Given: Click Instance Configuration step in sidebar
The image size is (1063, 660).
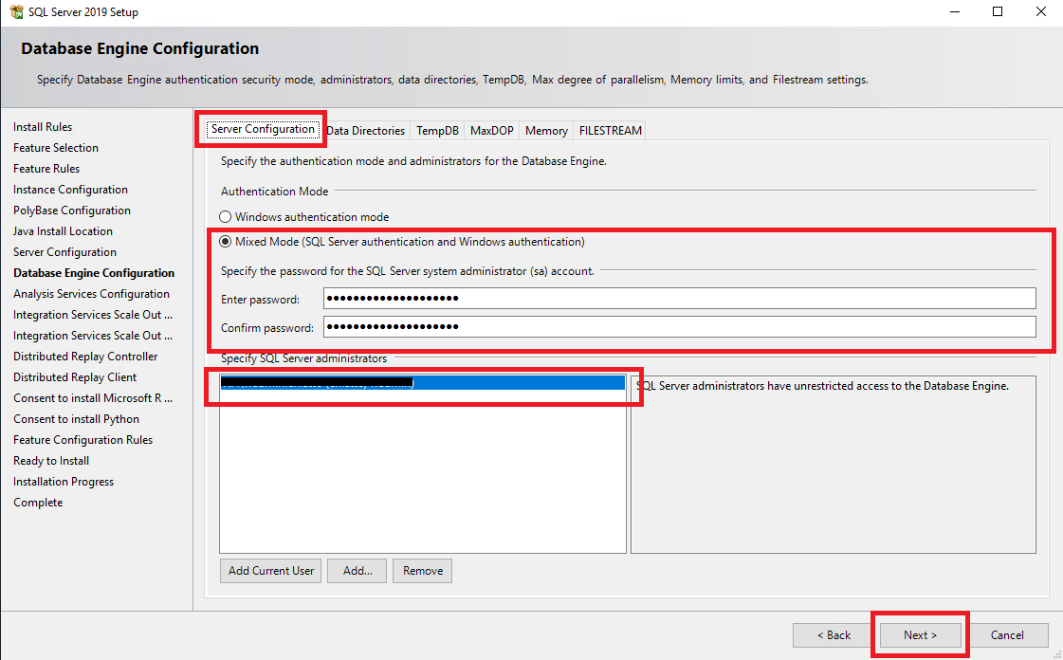Looking at the screenshot, I should pos(70,190).
